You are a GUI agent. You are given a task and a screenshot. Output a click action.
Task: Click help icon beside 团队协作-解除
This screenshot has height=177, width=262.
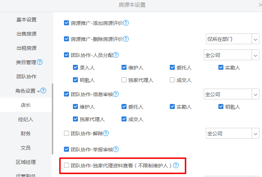tap(106, 133)
